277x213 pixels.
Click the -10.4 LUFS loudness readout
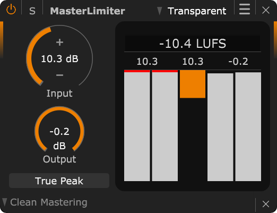click(x=193, y=44)
